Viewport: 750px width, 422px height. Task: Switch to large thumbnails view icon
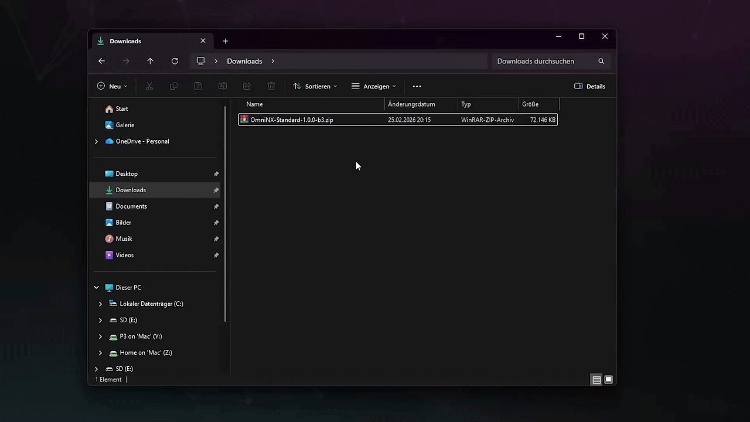pos(608,380)
